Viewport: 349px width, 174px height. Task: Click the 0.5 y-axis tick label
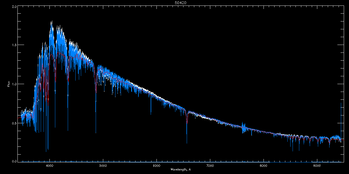click(x=14, y=123)
